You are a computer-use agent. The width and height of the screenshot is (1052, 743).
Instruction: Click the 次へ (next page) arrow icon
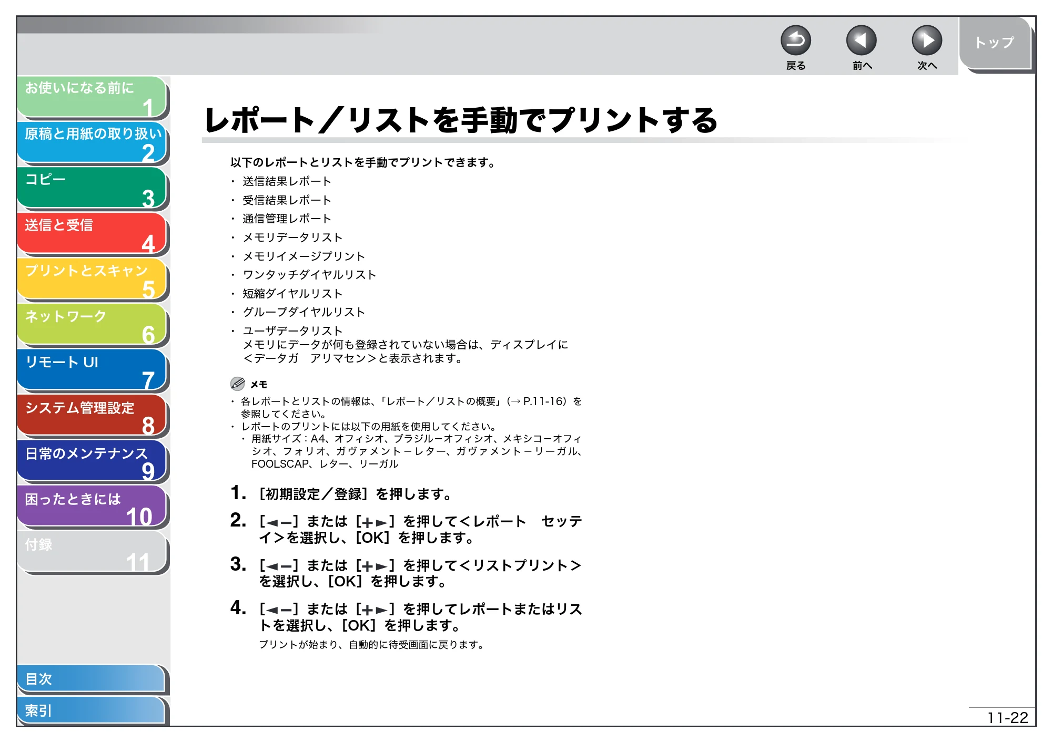point(926,40)
